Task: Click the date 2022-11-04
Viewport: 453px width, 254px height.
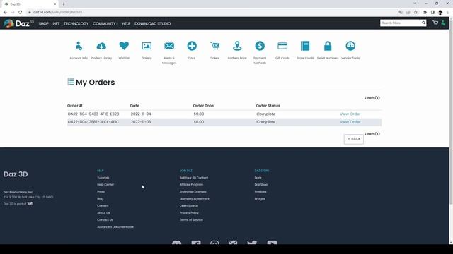Action: [x=141, y=114]
